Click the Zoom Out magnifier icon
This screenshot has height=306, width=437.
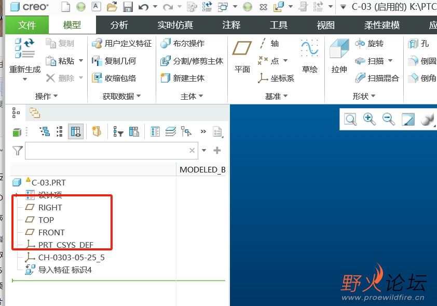pos(389,119)
